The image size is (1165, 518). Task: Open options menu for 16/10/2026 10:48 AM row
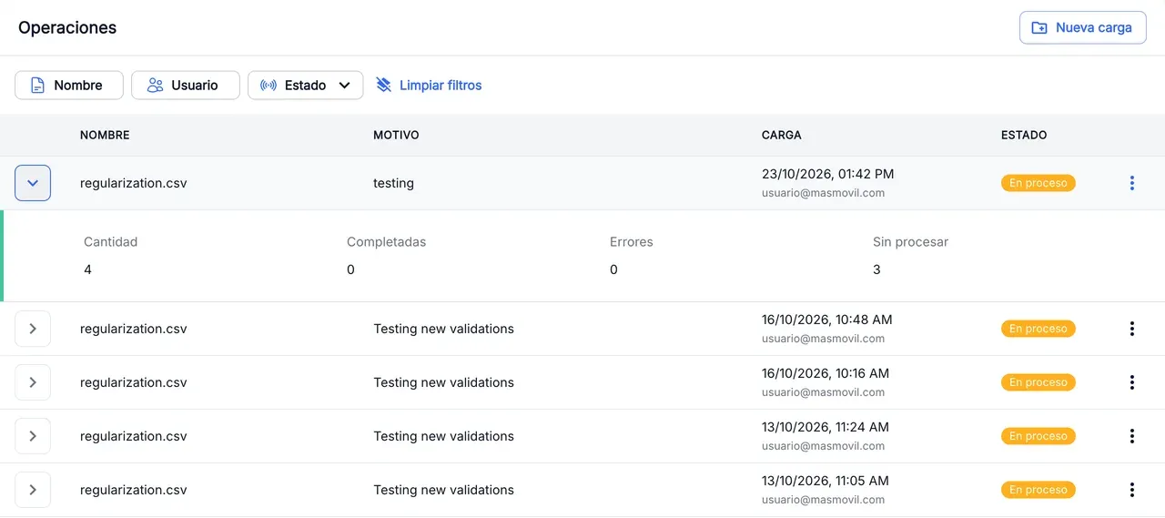tap(1132, 329)
